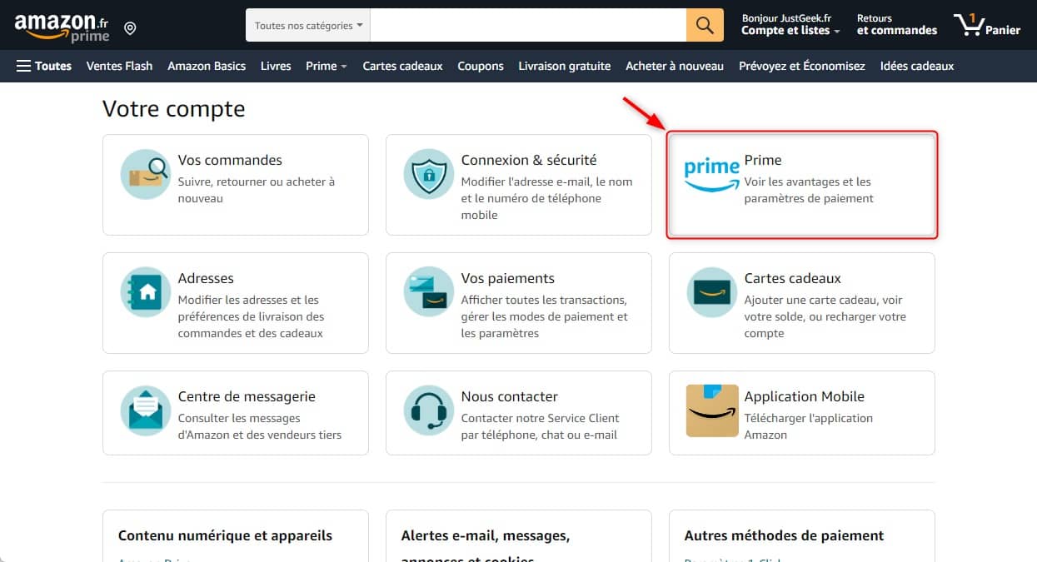Click the delivery location pin icon
Image resolution: width=1037 pixels, height=562 pixels.
130,29
